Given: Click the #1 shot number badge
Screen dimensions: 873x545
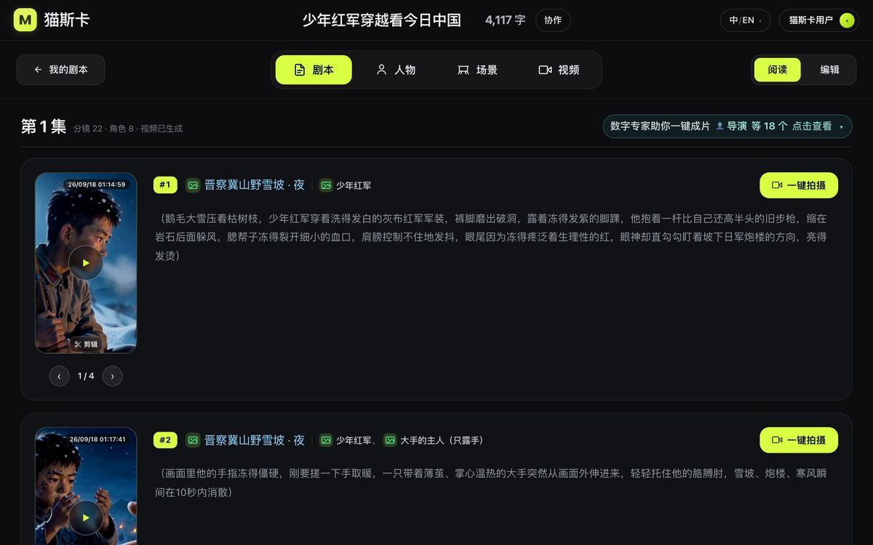Looking at the screenshot, I should (165, 185).
